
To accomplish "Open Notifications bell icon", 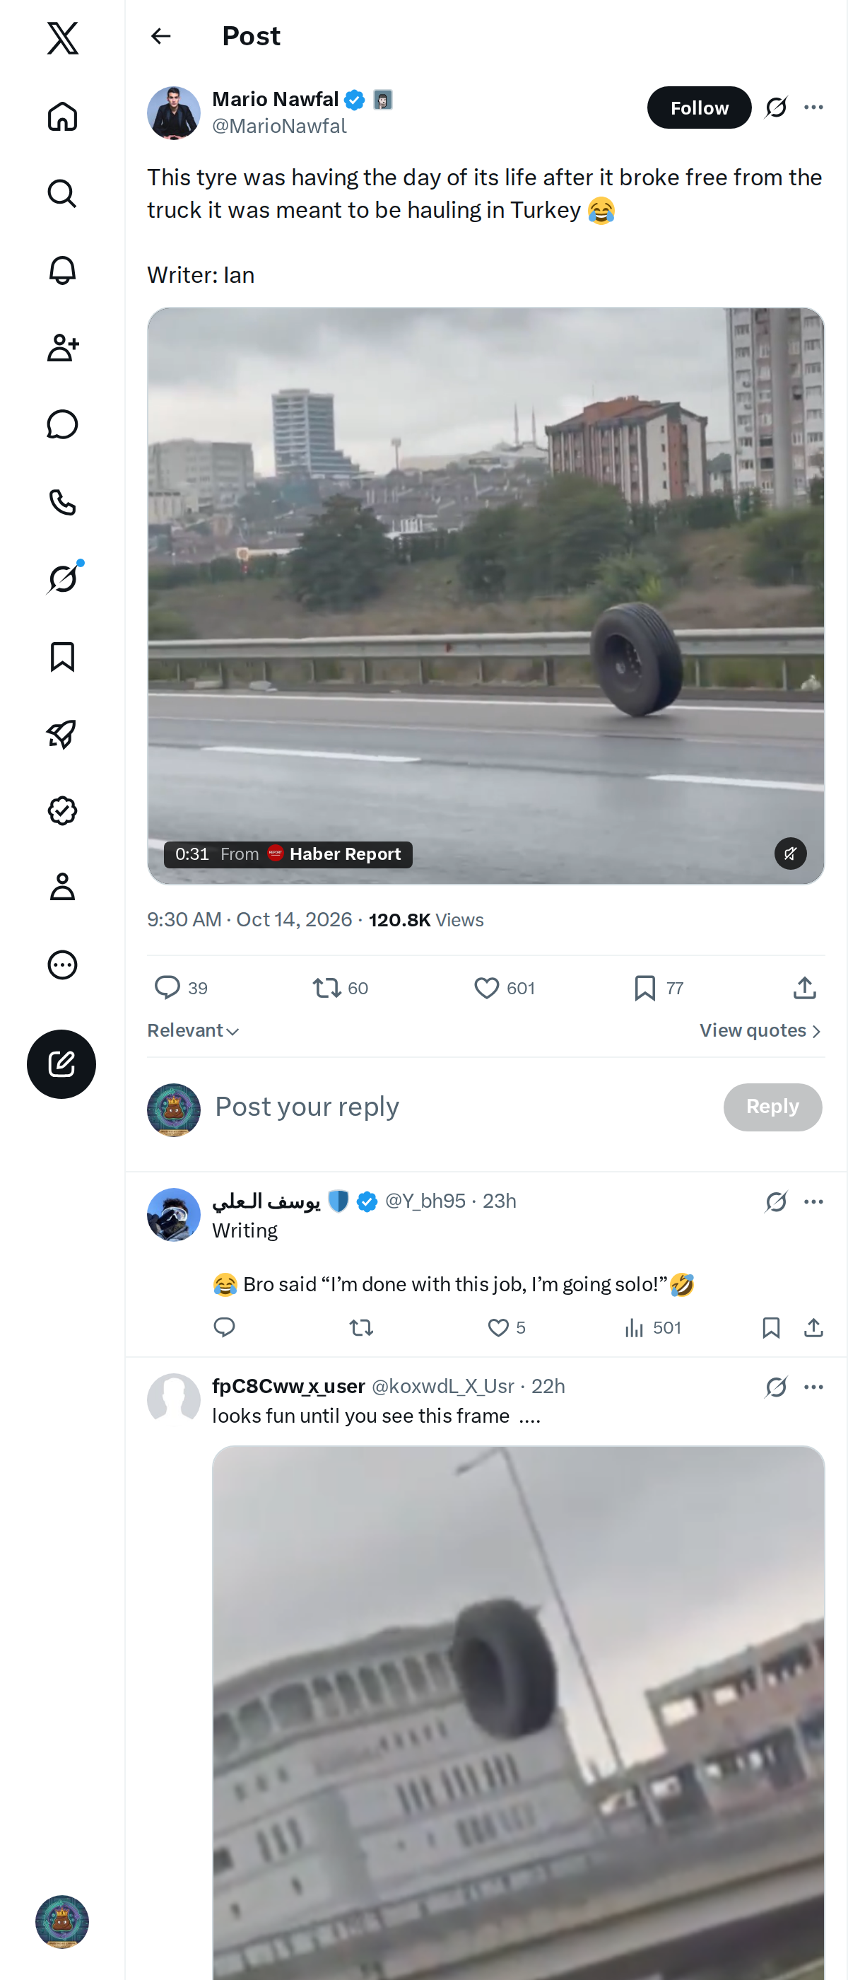I will tap(62, 271).
